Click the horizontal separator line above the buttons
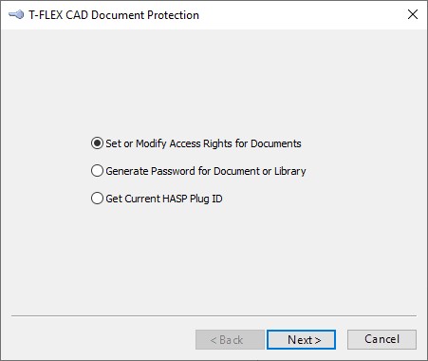 (214, 315)
